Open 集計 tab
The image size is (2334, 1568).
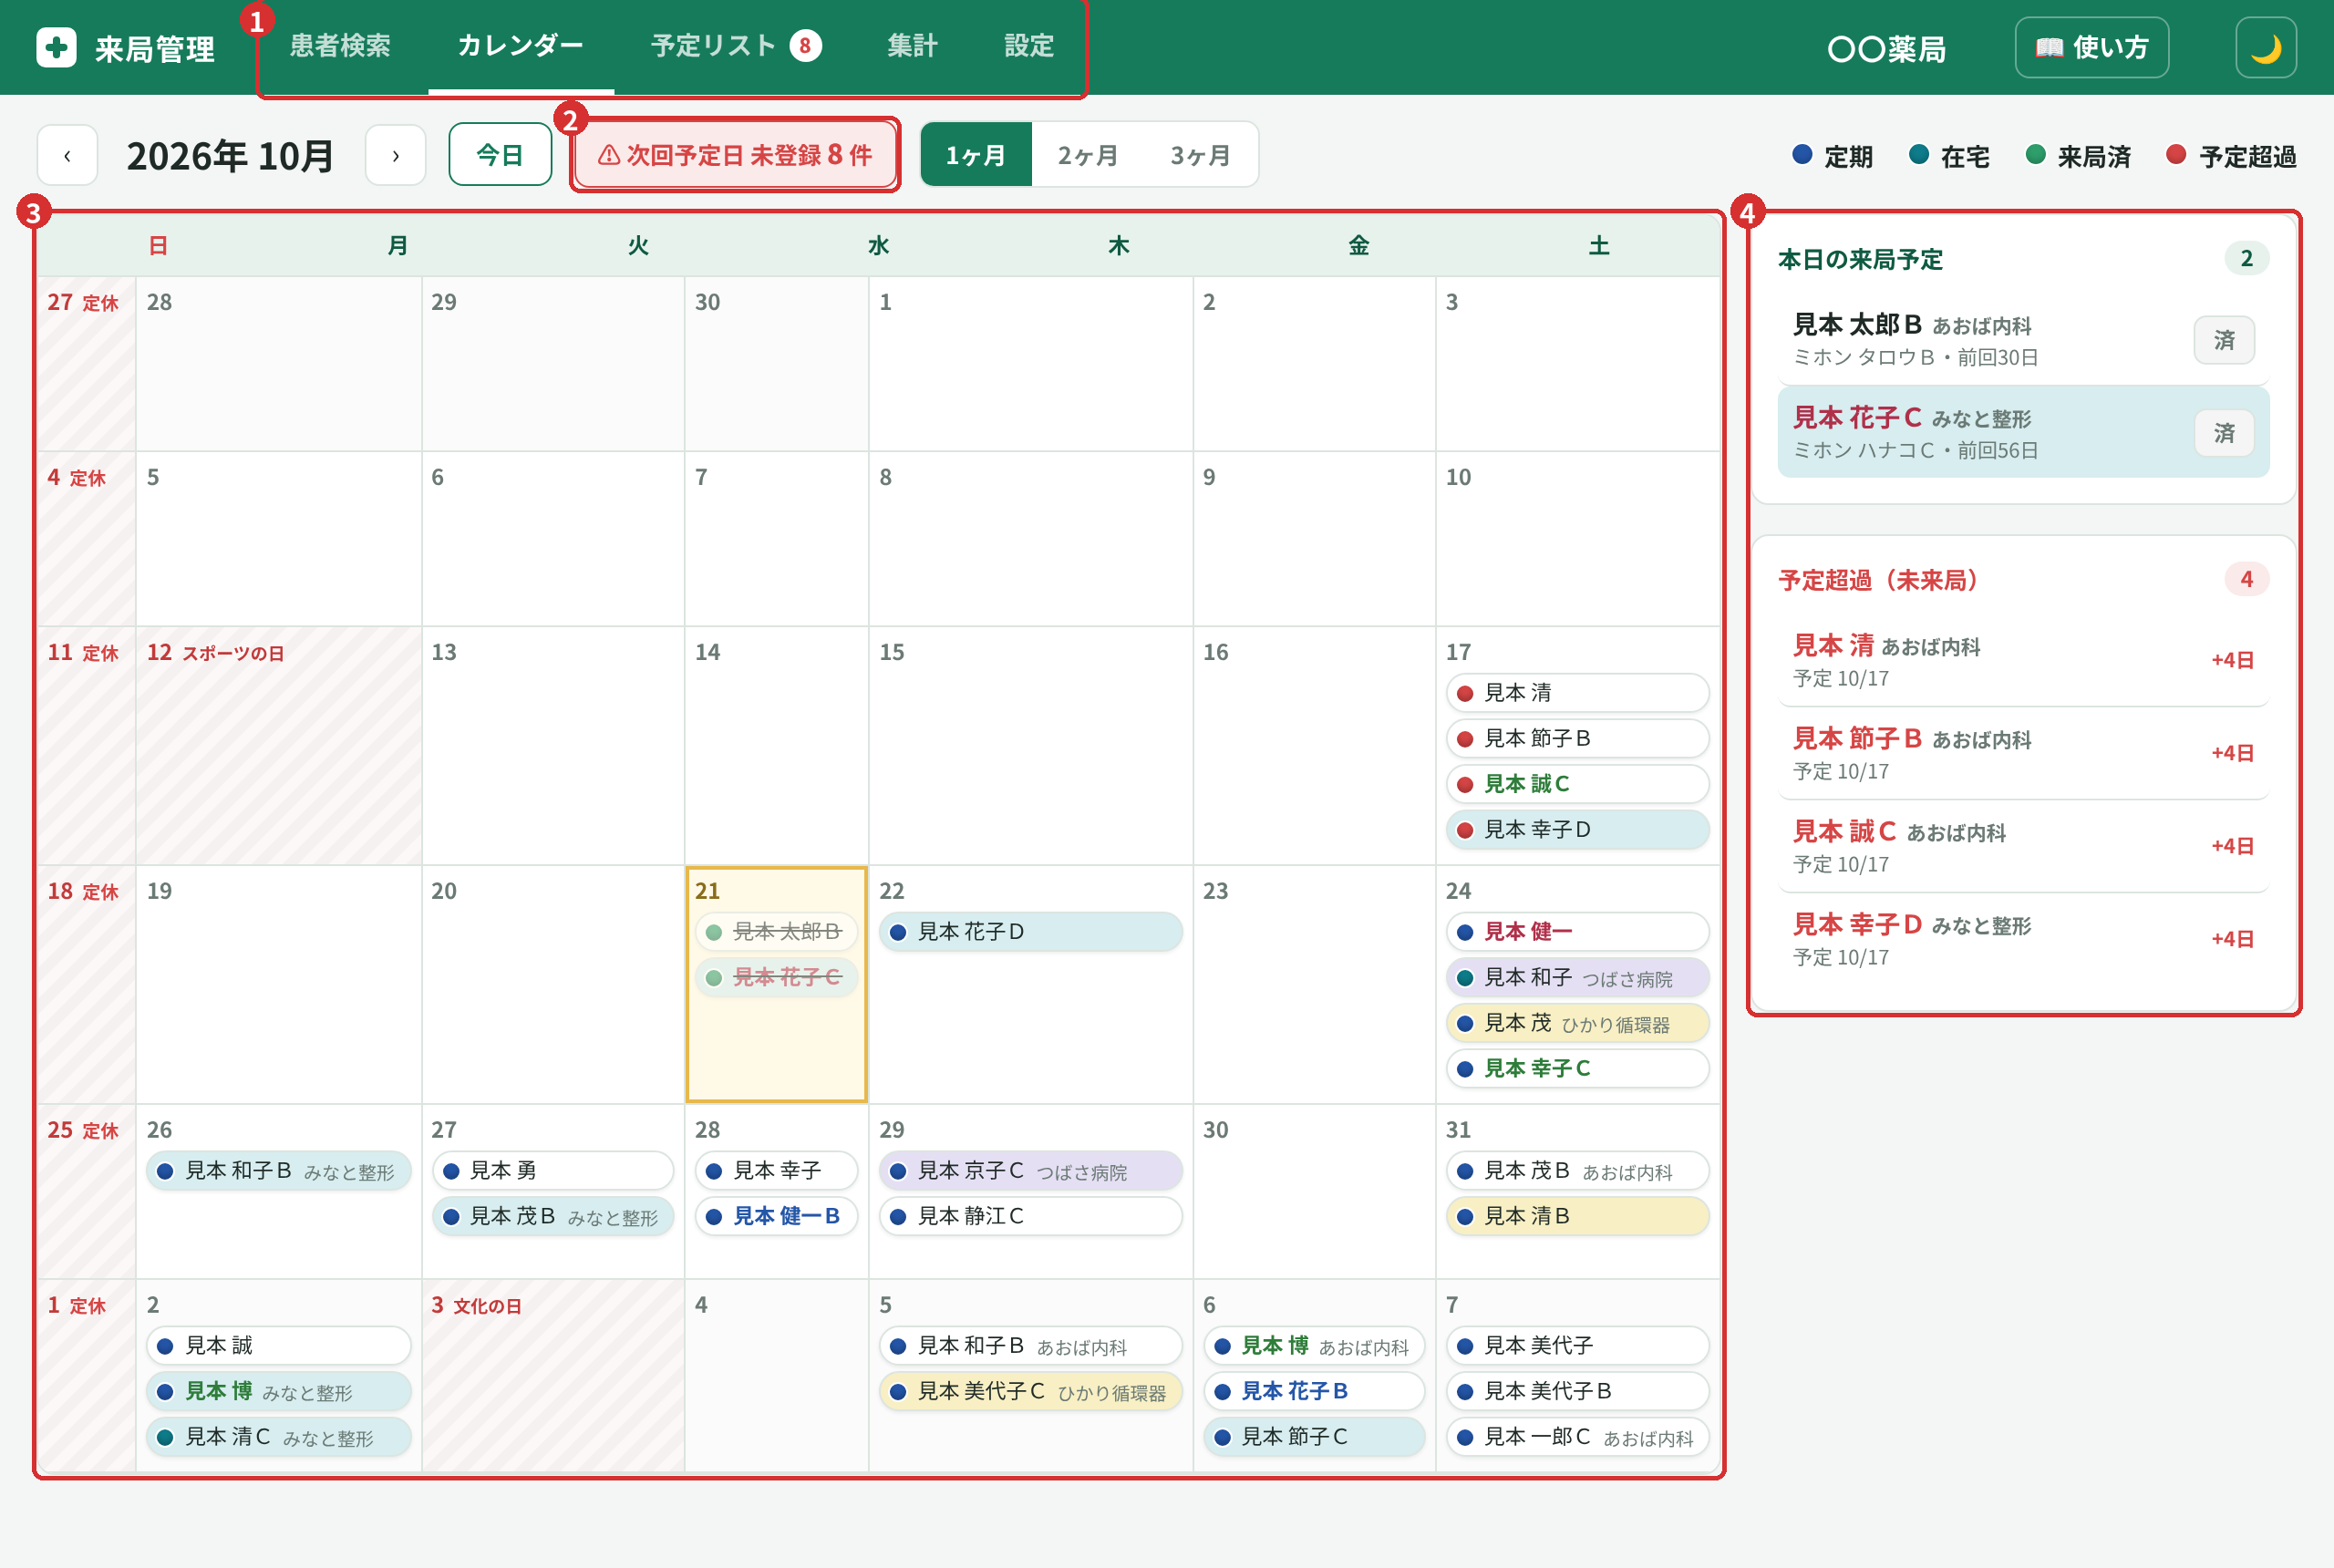pyautogui.click(x=912, y=46)
